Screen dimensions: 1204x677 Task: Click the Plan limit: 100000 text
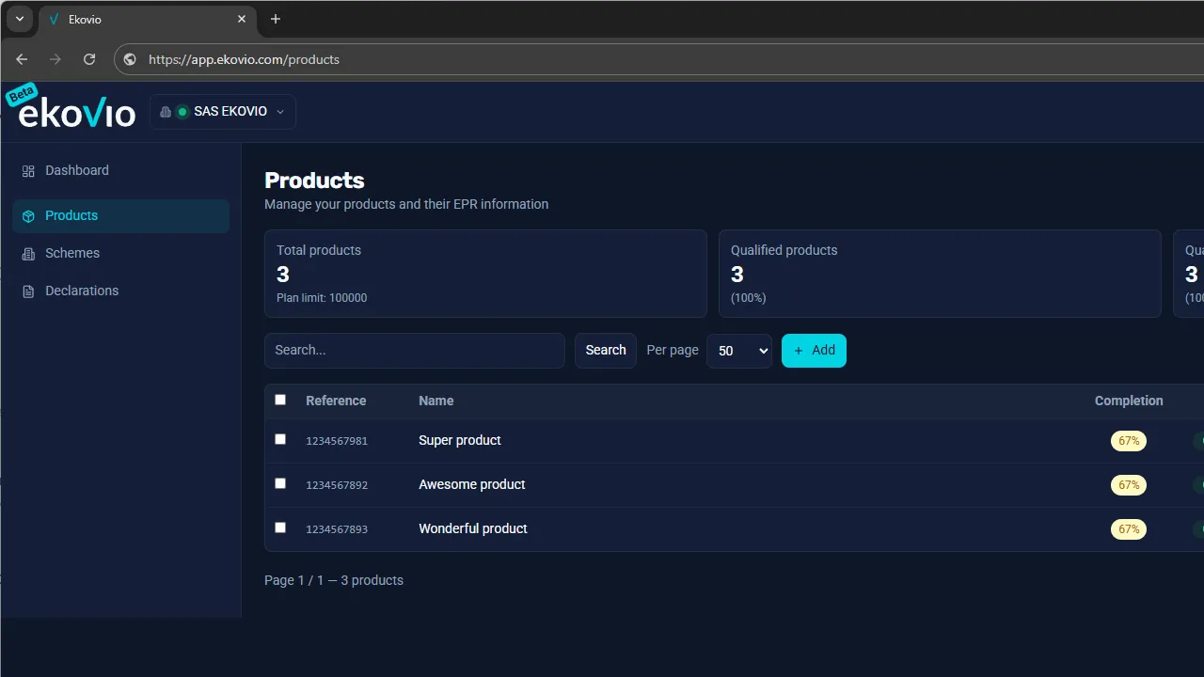322,298
